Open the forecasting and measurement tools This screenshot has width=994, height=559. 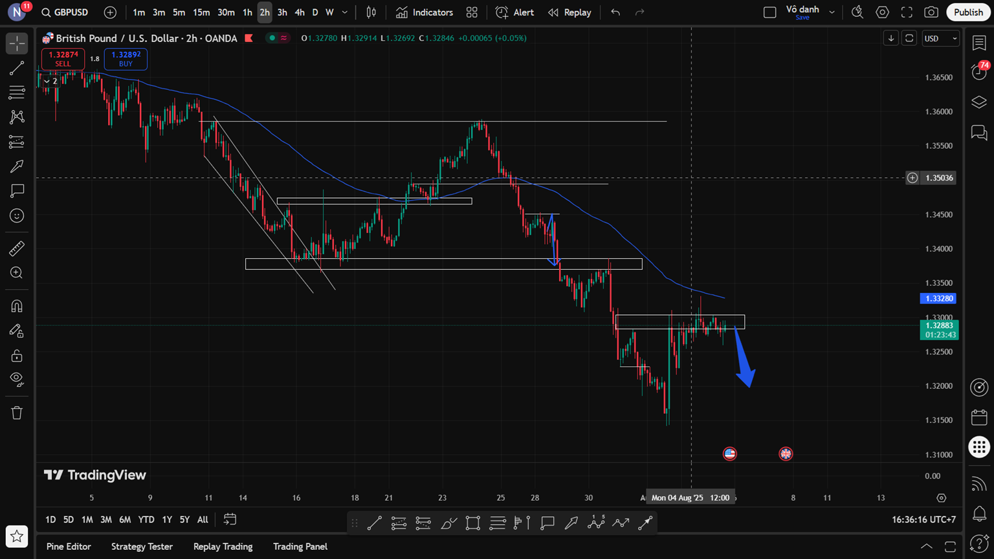tap(17, 142)
